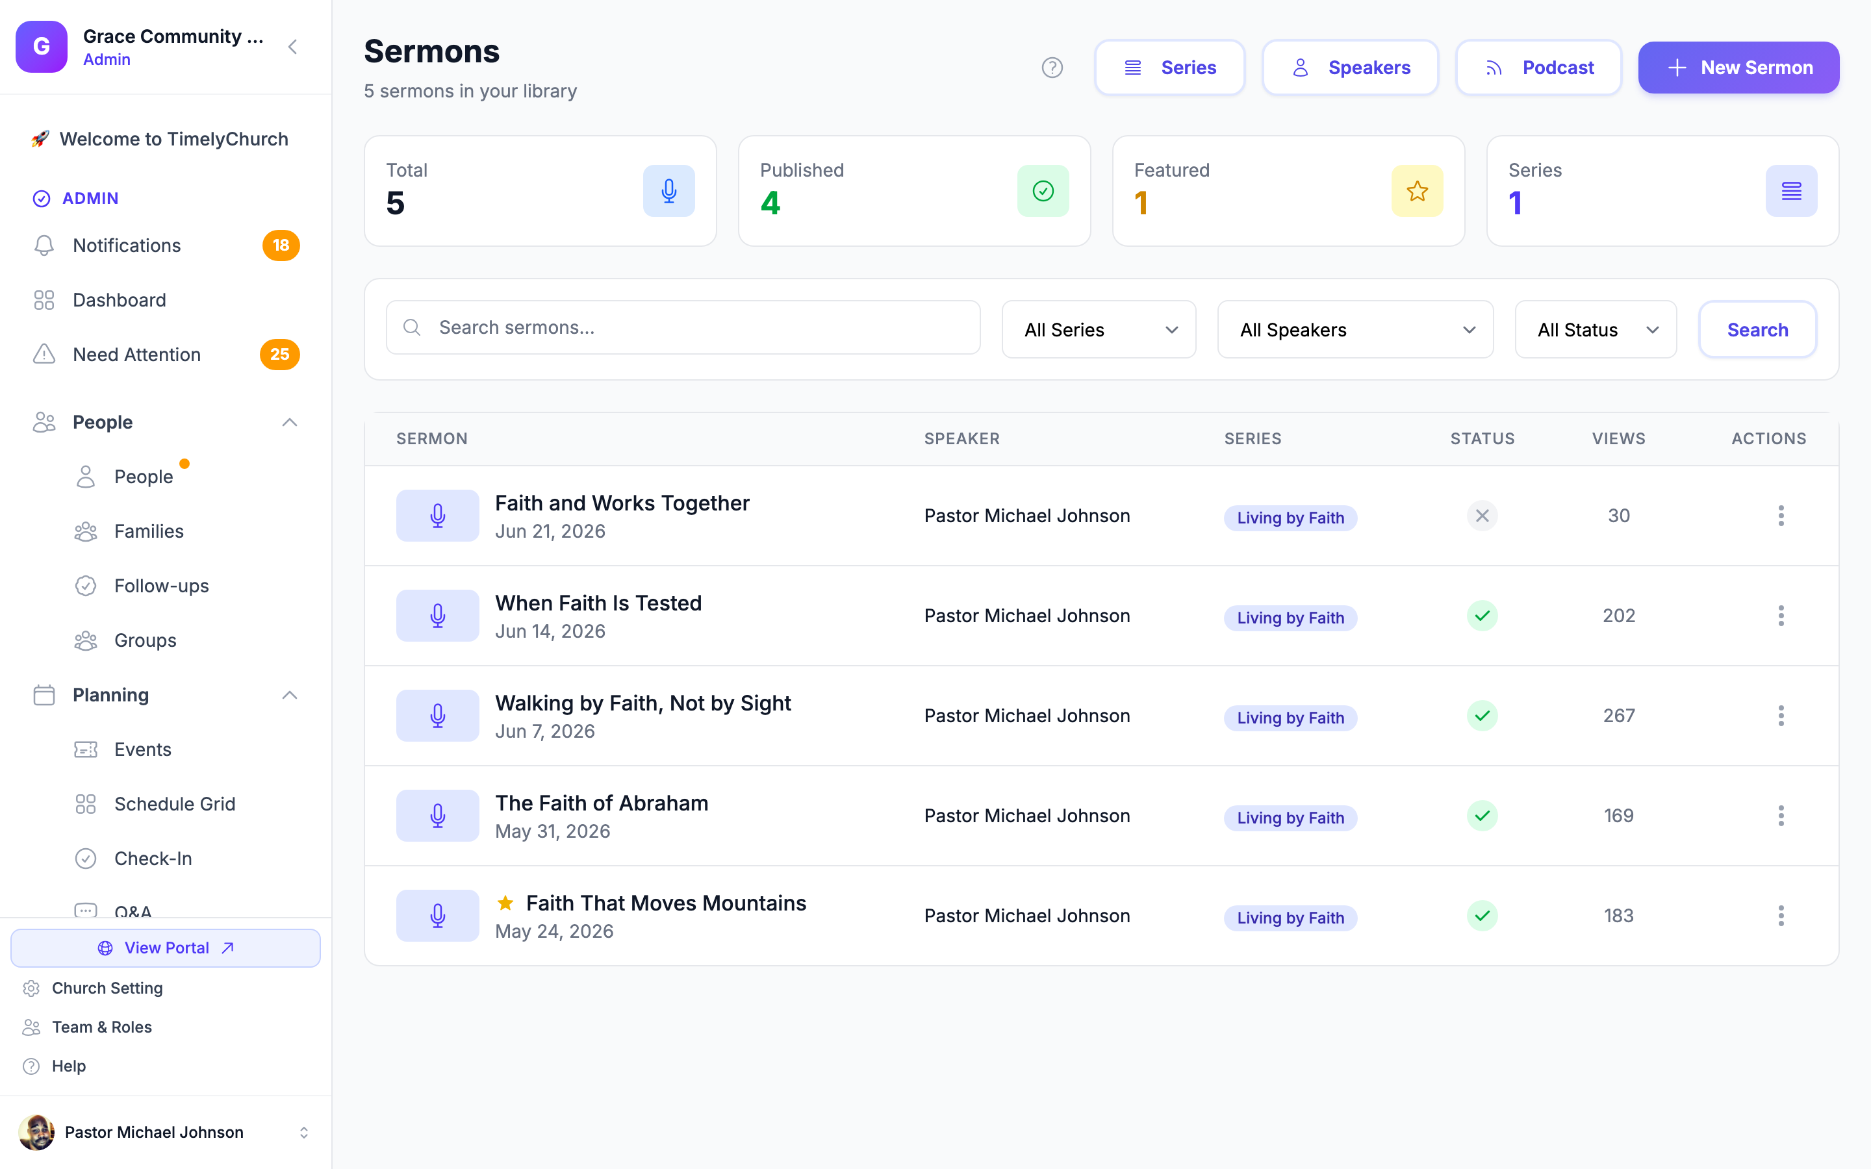Click the Grace Community logo avatar

[42, 47]
